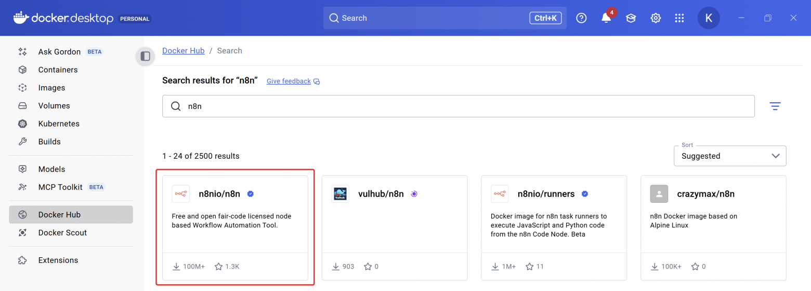This screenshot has height=291, width=811.
Task: Click 'n8n Docker image based on Alpine Linux' description
Action: (694, 220)
